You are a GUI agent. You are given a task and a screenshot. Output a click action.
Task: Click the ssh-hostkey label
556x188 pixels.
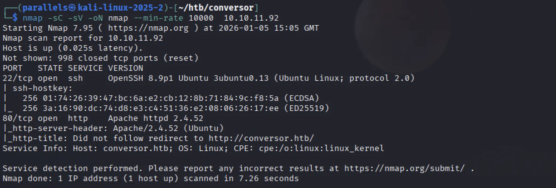click(42, 88)
